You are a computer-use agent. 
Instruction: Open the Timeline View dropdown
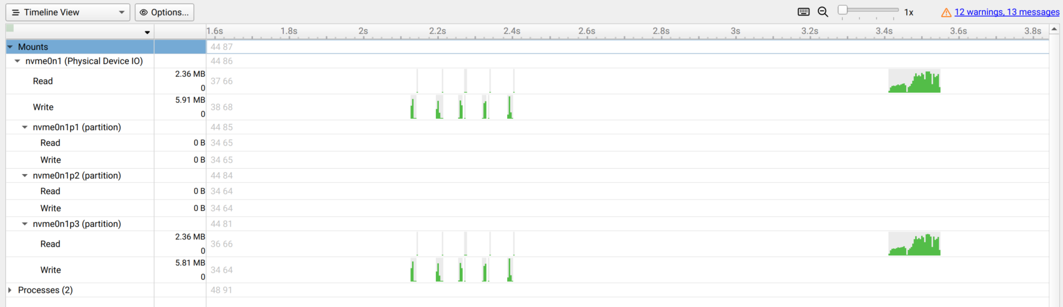[x=68, y=12]
